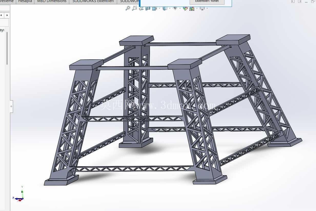Select the base plate of the front-right tower
Viewport: 316px width, 211px height.
tap(210, 180)
